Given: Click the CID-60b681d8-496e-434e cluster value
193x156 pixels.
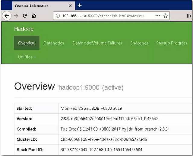Looking at the screenshot, I should click(x=104, y=139).
